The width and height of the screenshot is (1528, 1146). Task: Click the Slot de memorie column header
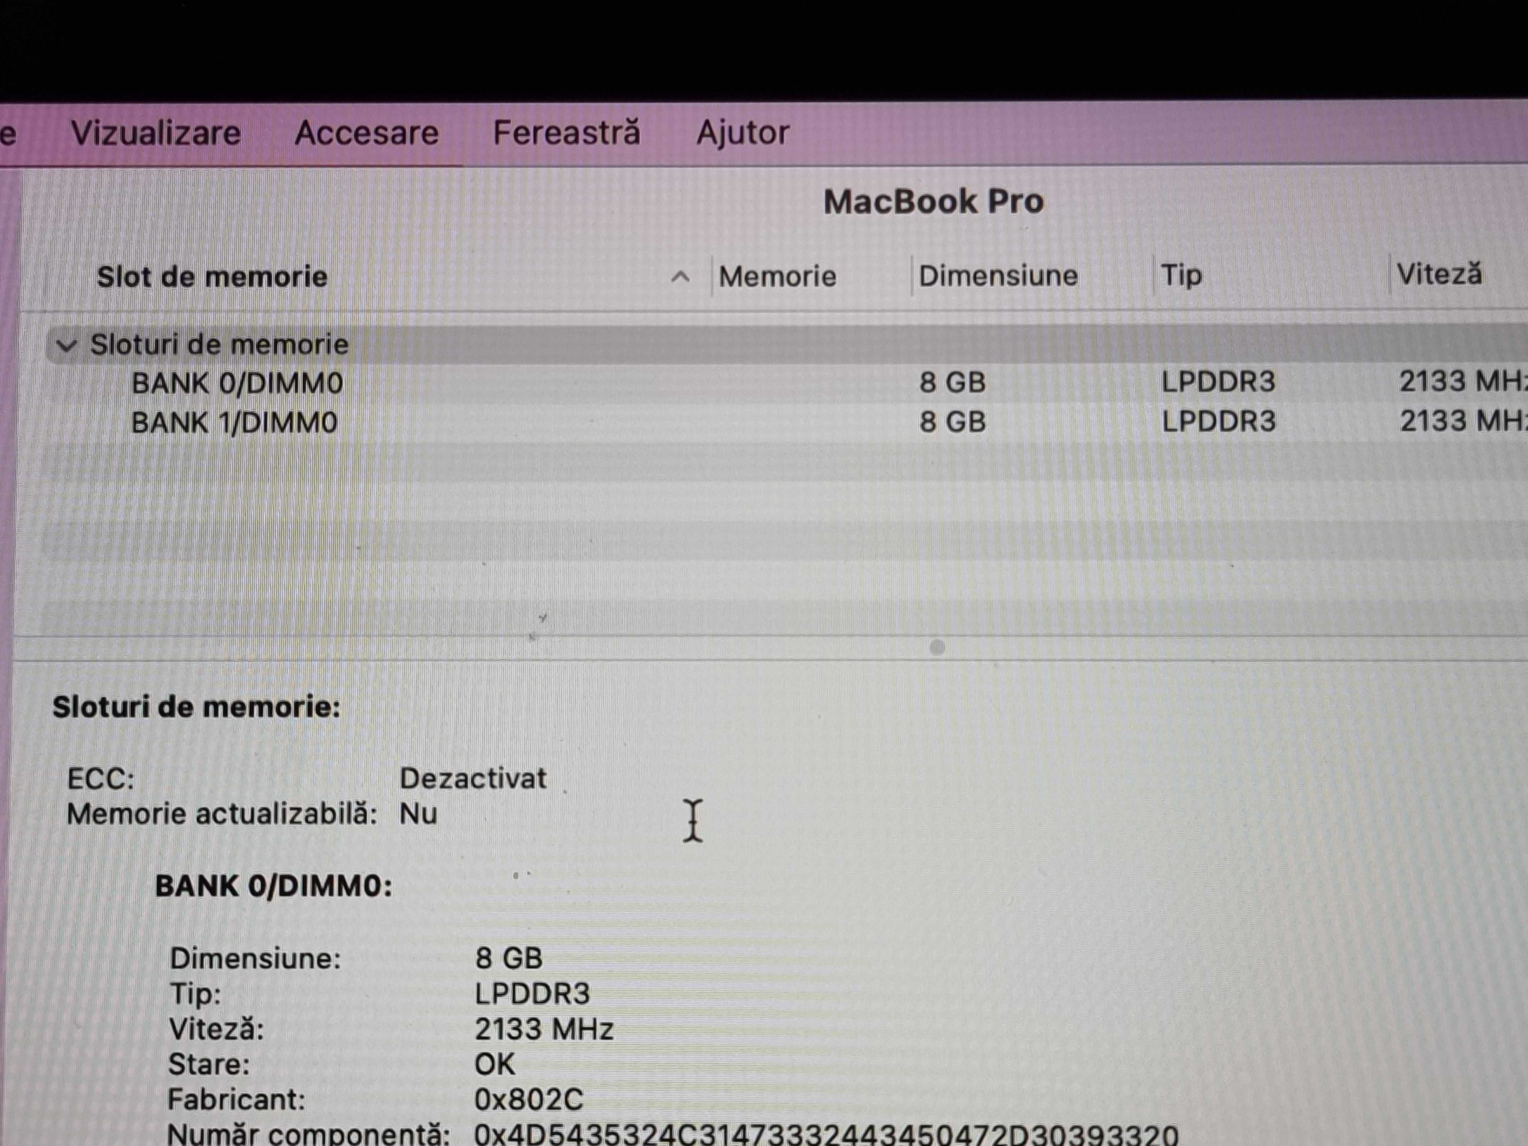click(x=212, y=277)
